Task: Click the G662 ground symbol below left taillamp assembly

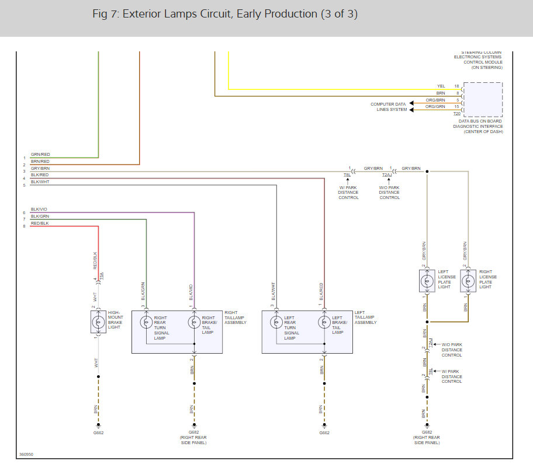Action: pyautogui.click(x=324, y=425)
